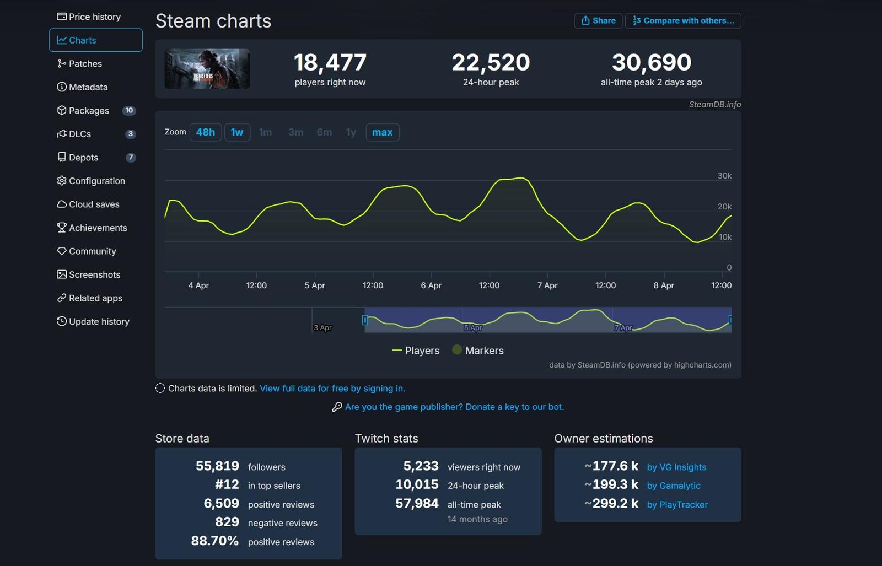Click the Share button
Image resolution: width=882 pixels, height=566 pixels.
tap(598, 21)
